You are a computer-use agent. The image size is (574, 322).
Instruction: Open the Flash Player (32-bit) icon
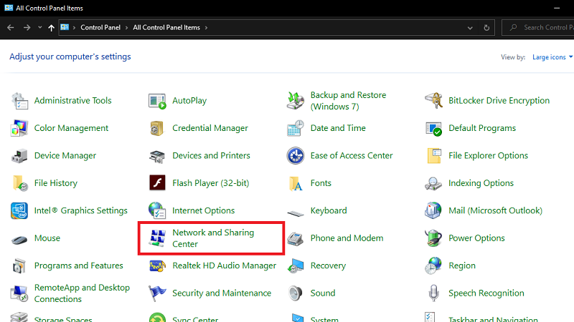158,183
